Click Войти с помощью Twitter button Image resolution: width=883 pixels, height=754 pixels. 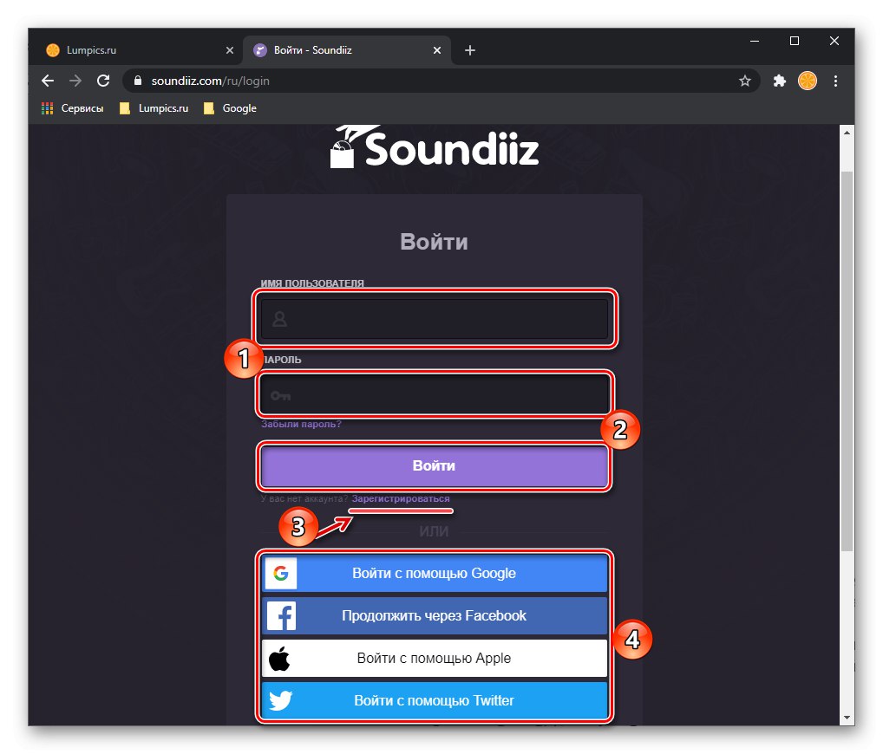[435, 700]
